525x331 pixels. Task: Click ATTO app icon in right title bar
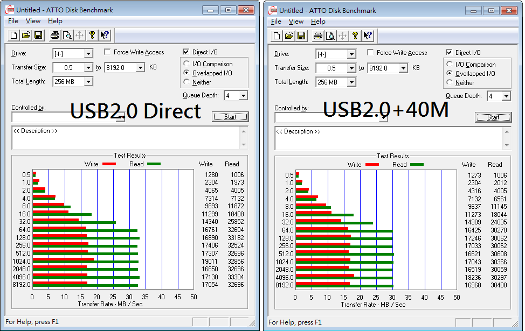click(x=273, y=10)
